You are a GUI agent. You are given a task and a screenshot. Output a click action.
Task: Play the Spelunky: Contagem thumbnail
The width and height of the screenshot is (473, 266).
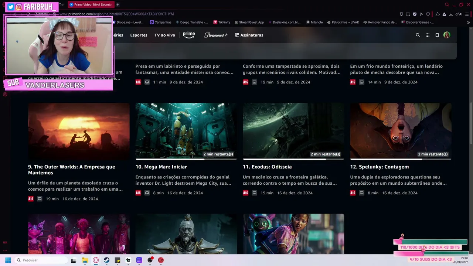pos(401,131)
